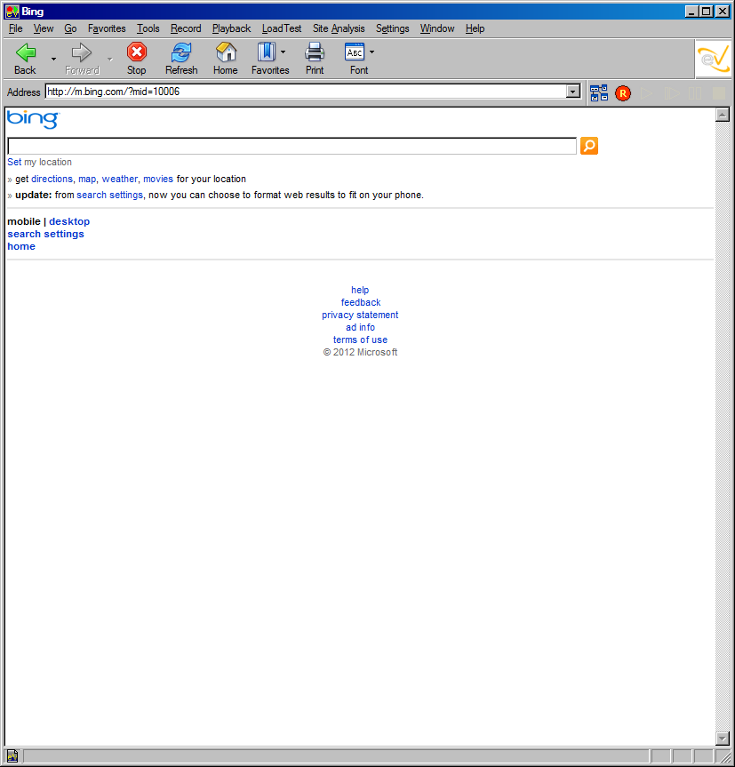Click bold search settings link below mobile
Image resolution: width=735 pixels, height=767 pixels.
(x=45, y=234)
